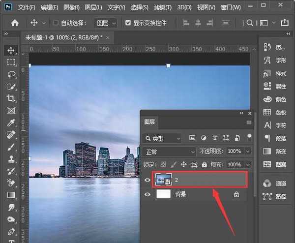Open the 滤镜(T) menu
The height and width of the screenshot is (243, 295).
[x=162, y=7]
